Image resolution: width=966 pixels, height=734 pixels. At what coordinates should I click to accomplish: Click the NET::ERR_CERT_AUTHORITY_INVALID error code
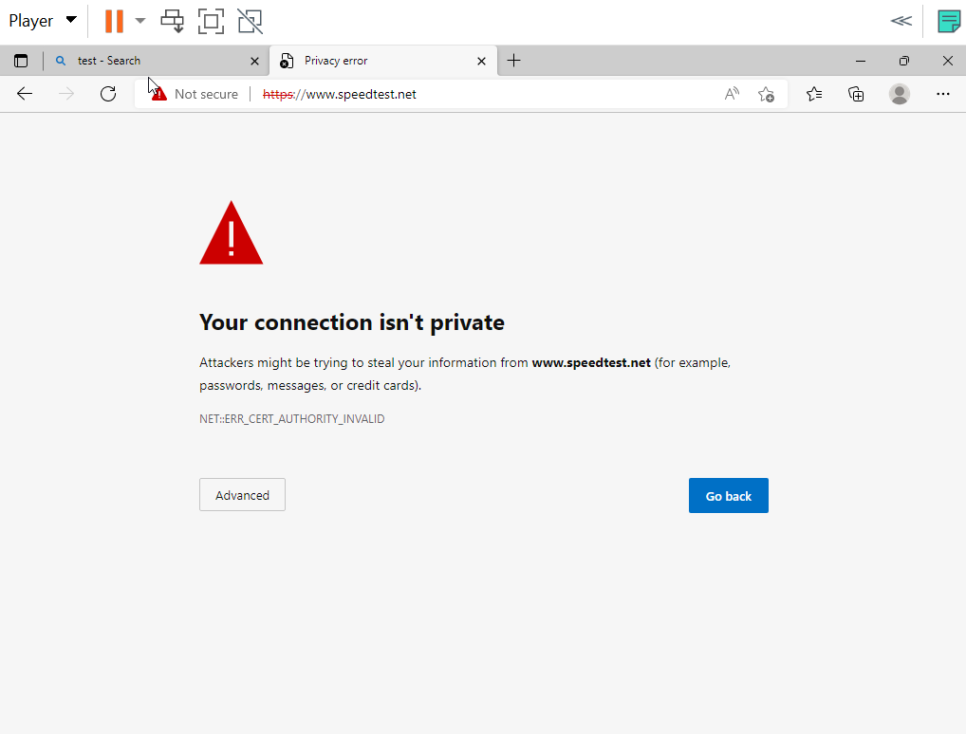[x=292, y=419]
